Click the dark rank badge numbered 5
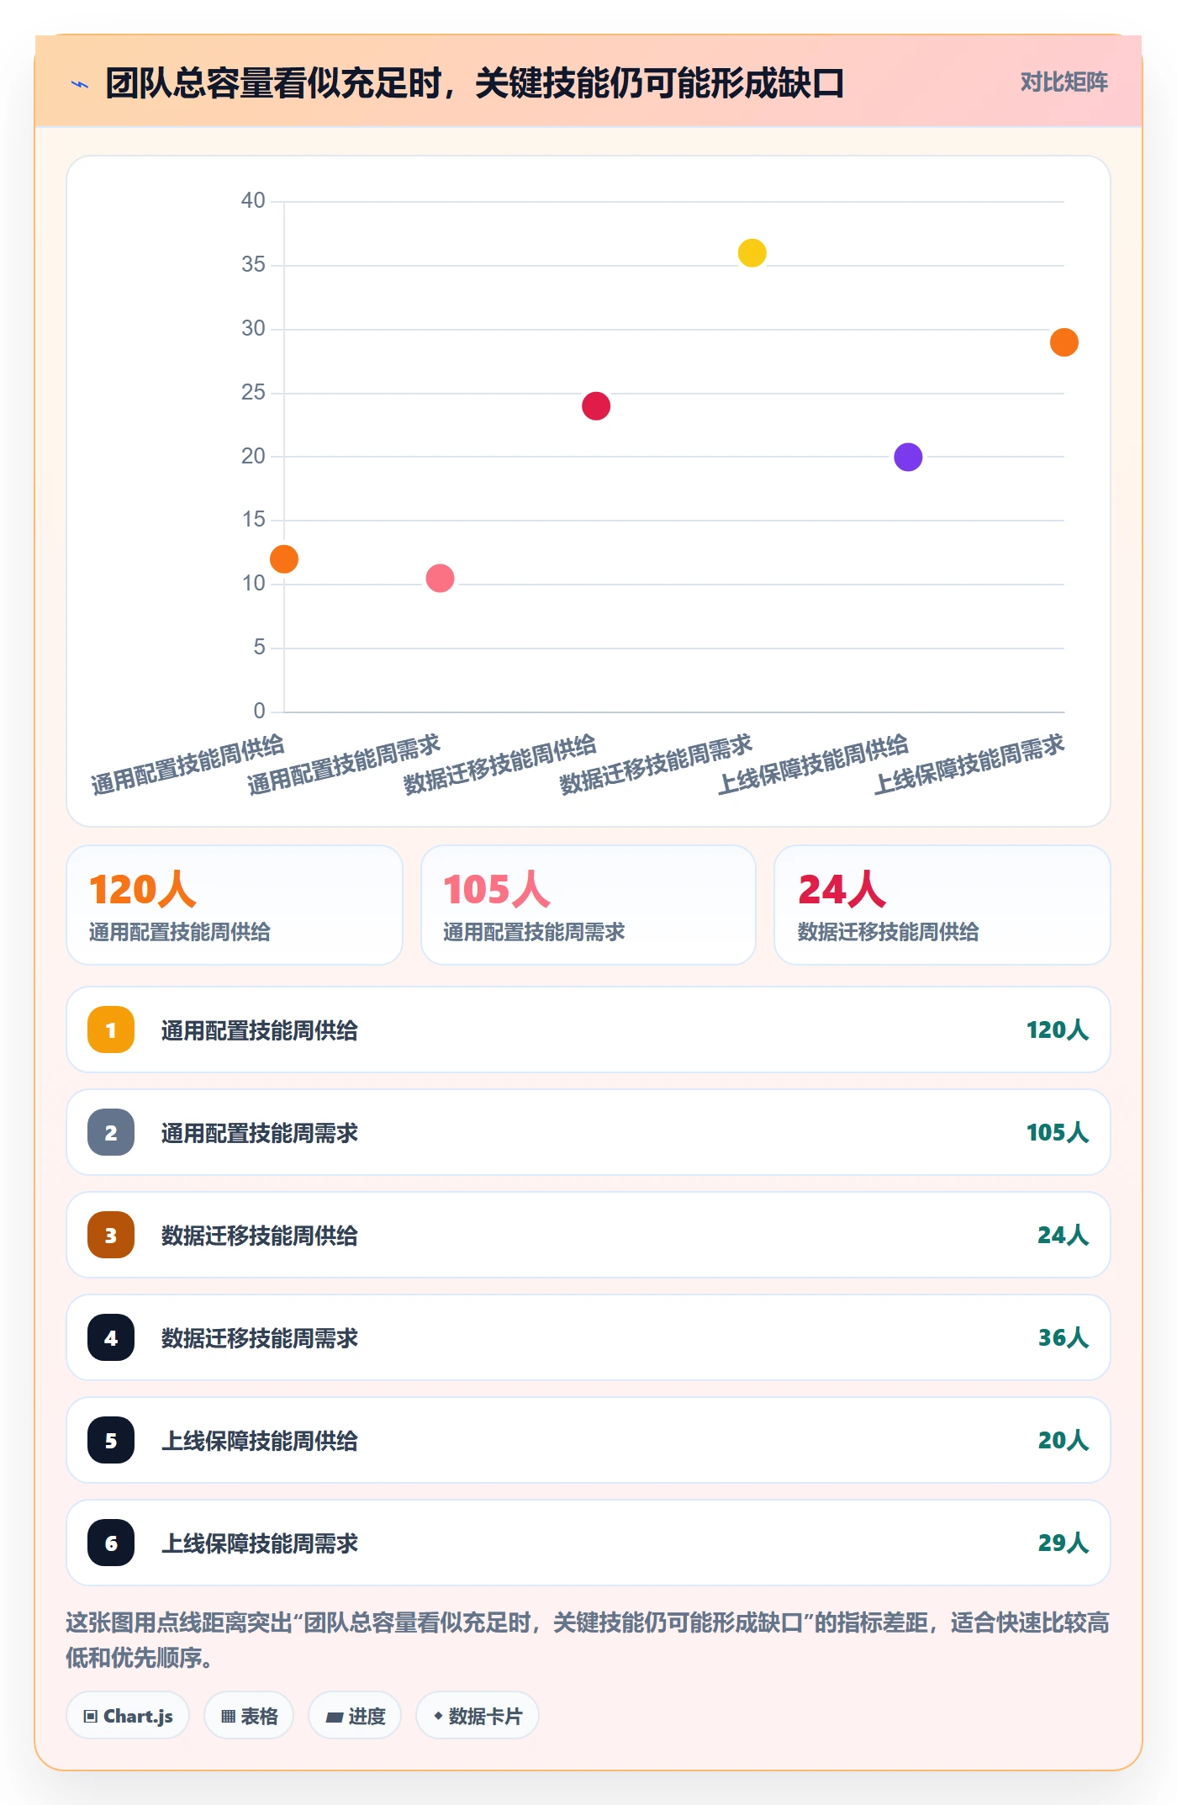Screen dimensions: 1177x1805 tap(111, 1440)
